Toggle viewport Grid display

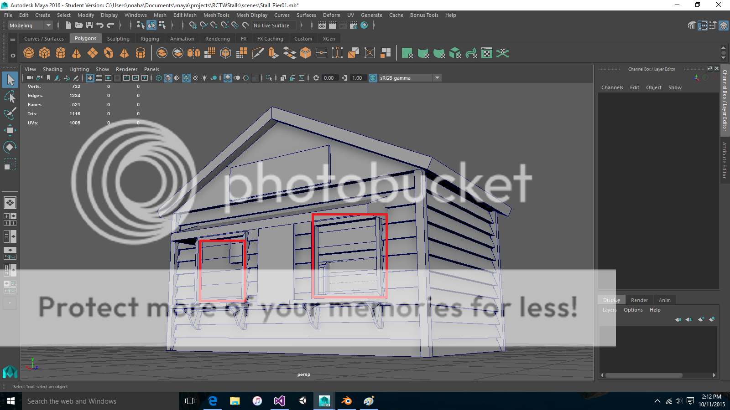(90, 78)
